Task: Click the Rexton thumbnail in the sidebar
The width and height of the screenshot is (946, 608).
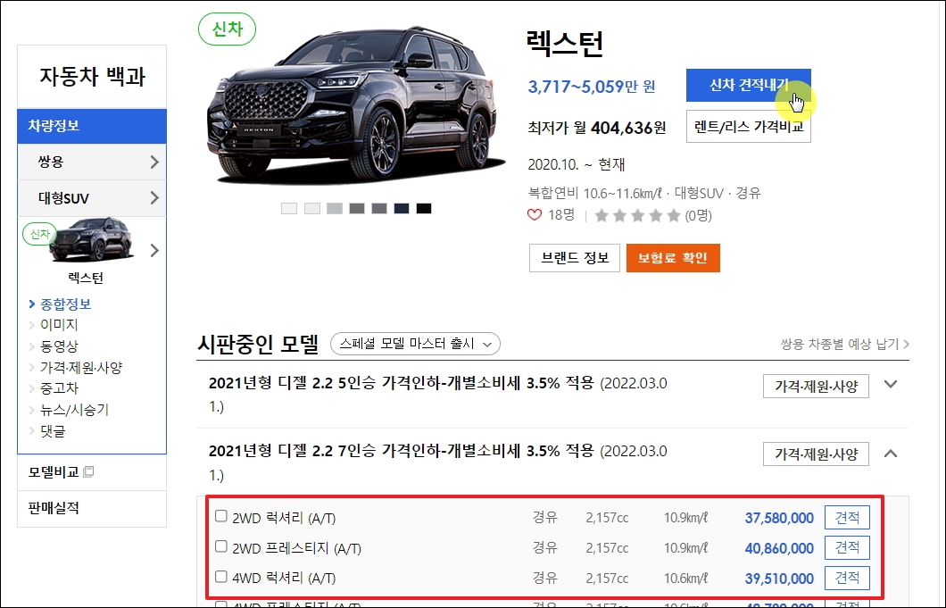Action: [90, 239]
